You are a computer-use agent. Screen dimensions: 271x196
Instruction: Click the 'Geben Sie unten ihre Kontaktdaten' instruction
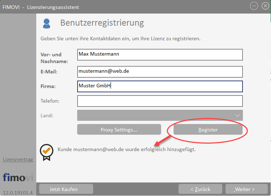121,38
